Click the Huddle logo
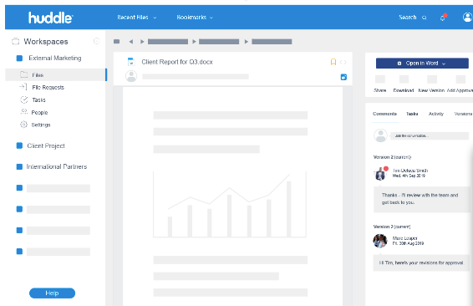The width and height of the screenshot is (473, 306). click(x=51, y=18)
